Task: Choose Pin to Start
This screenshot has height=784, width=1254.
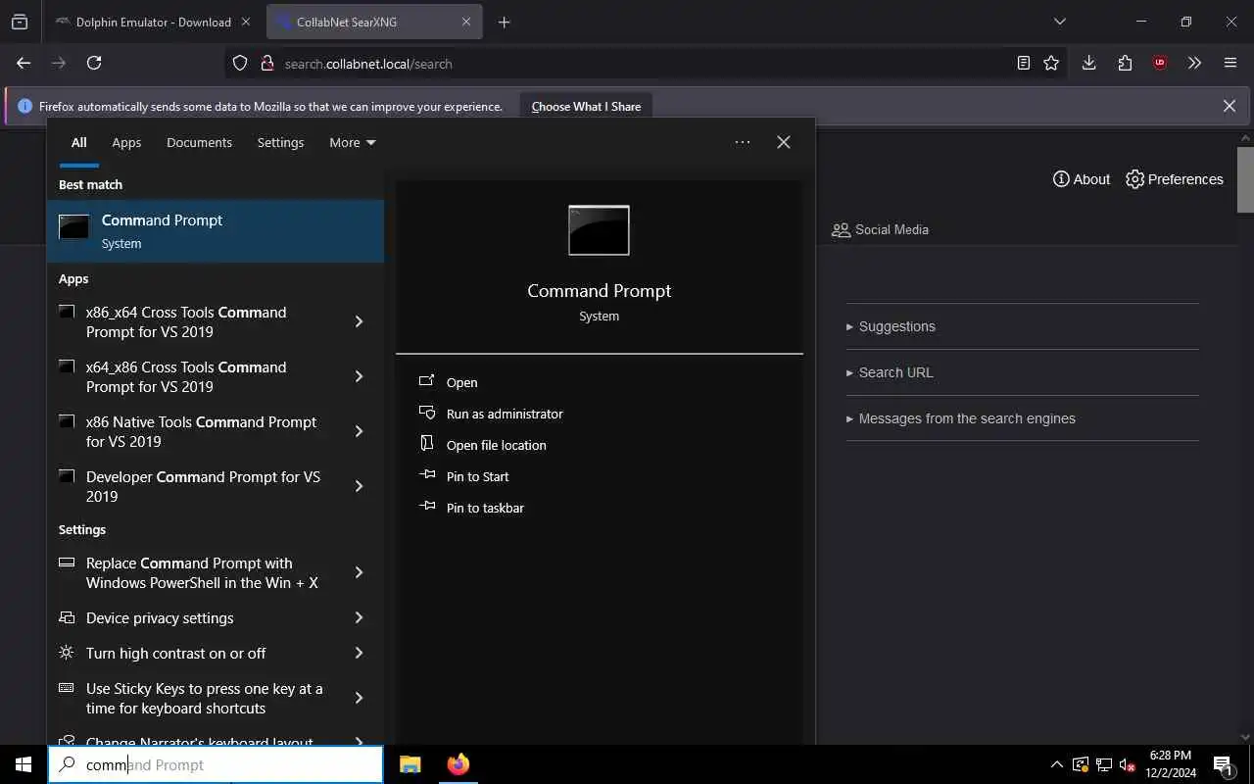Action: pos(477,476)
